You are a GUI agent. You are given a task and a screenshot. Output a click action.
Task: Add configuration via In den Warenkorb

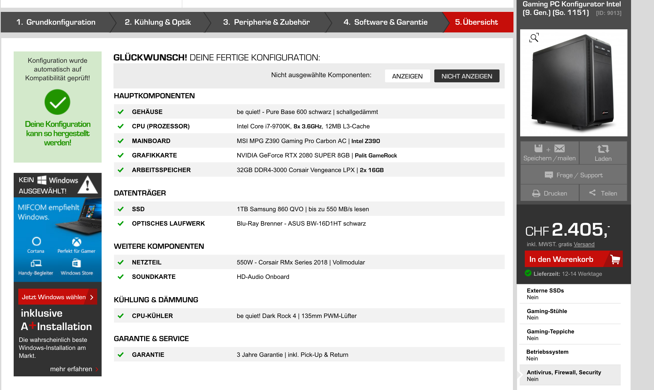(573, 259)
